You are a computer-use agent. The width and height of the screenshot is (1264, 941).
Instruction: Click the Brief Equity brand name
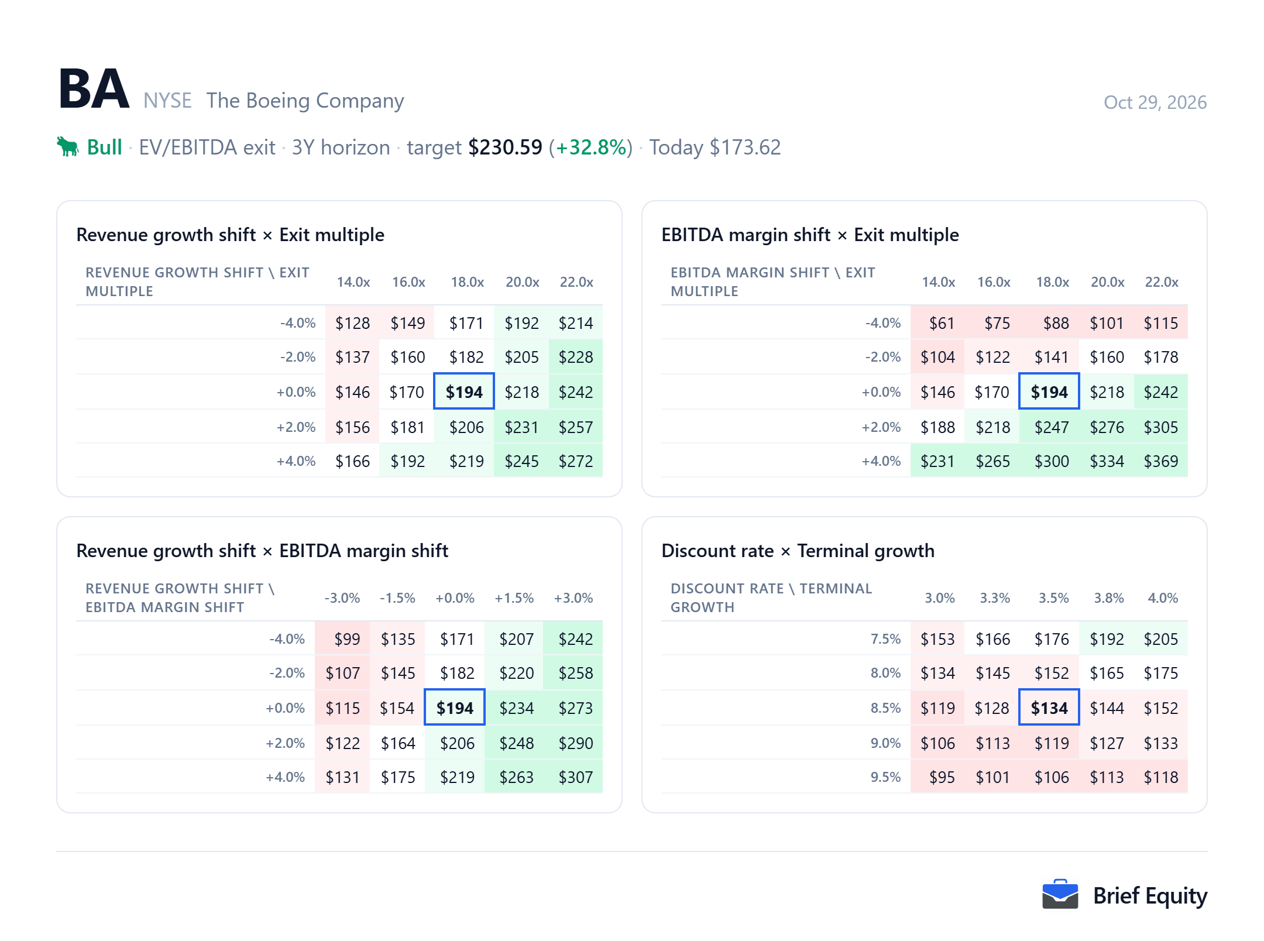coord(1150,895)
